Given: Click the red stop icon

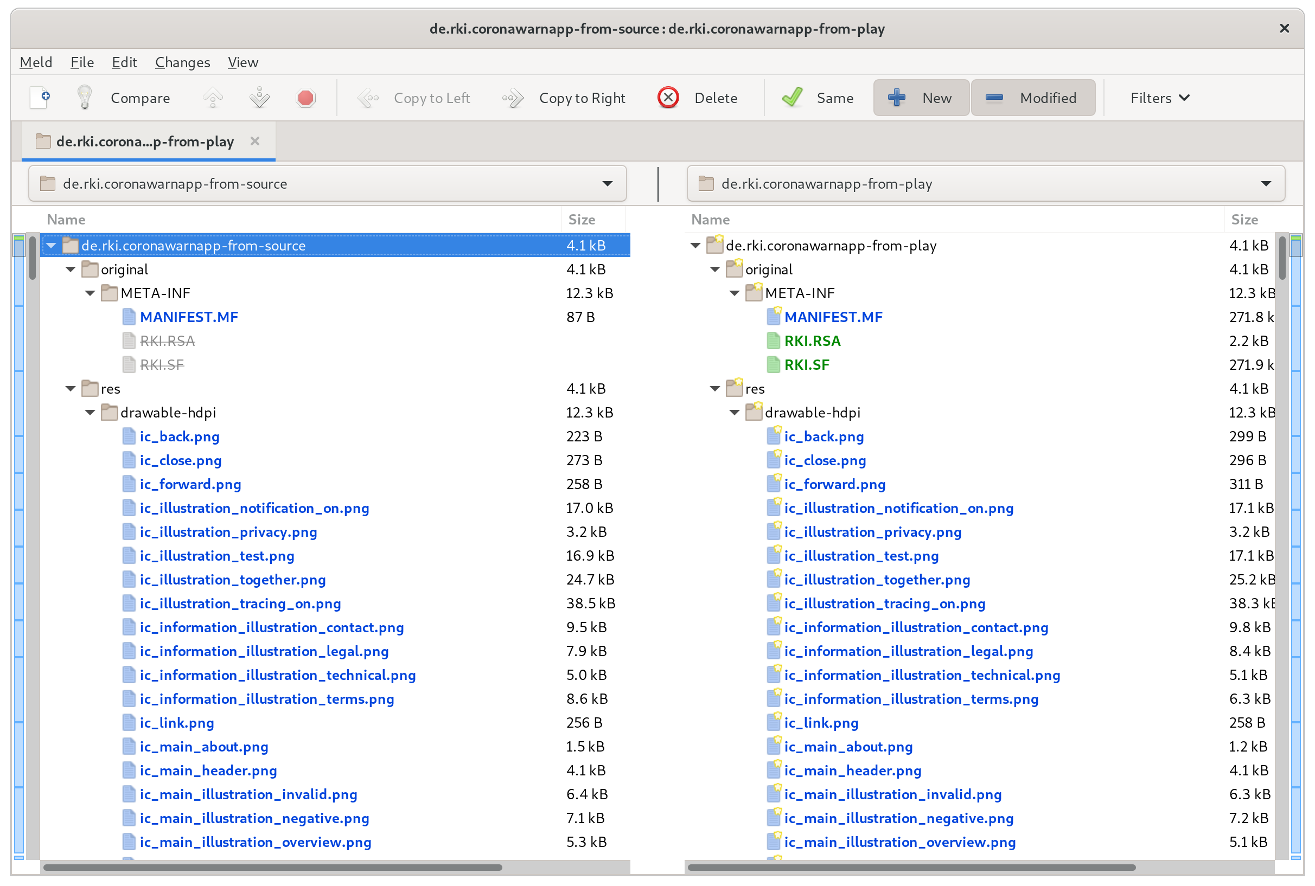Looking at the screenshot, I should tap(306, 98).
